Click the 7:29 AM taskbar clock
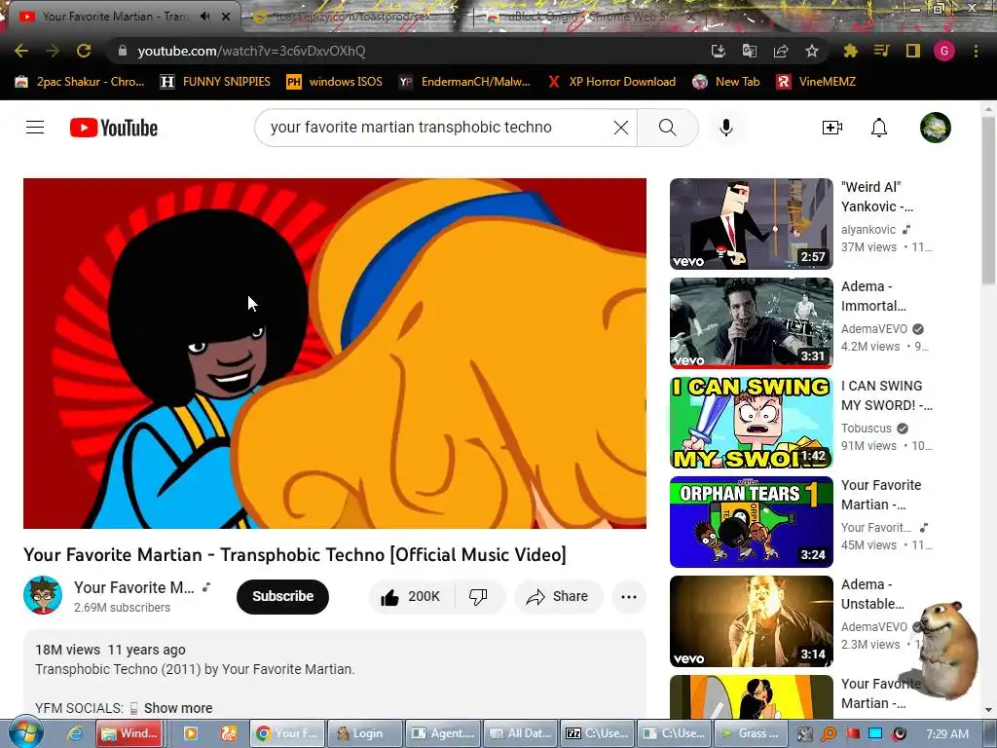 click(x=947, y=733)
